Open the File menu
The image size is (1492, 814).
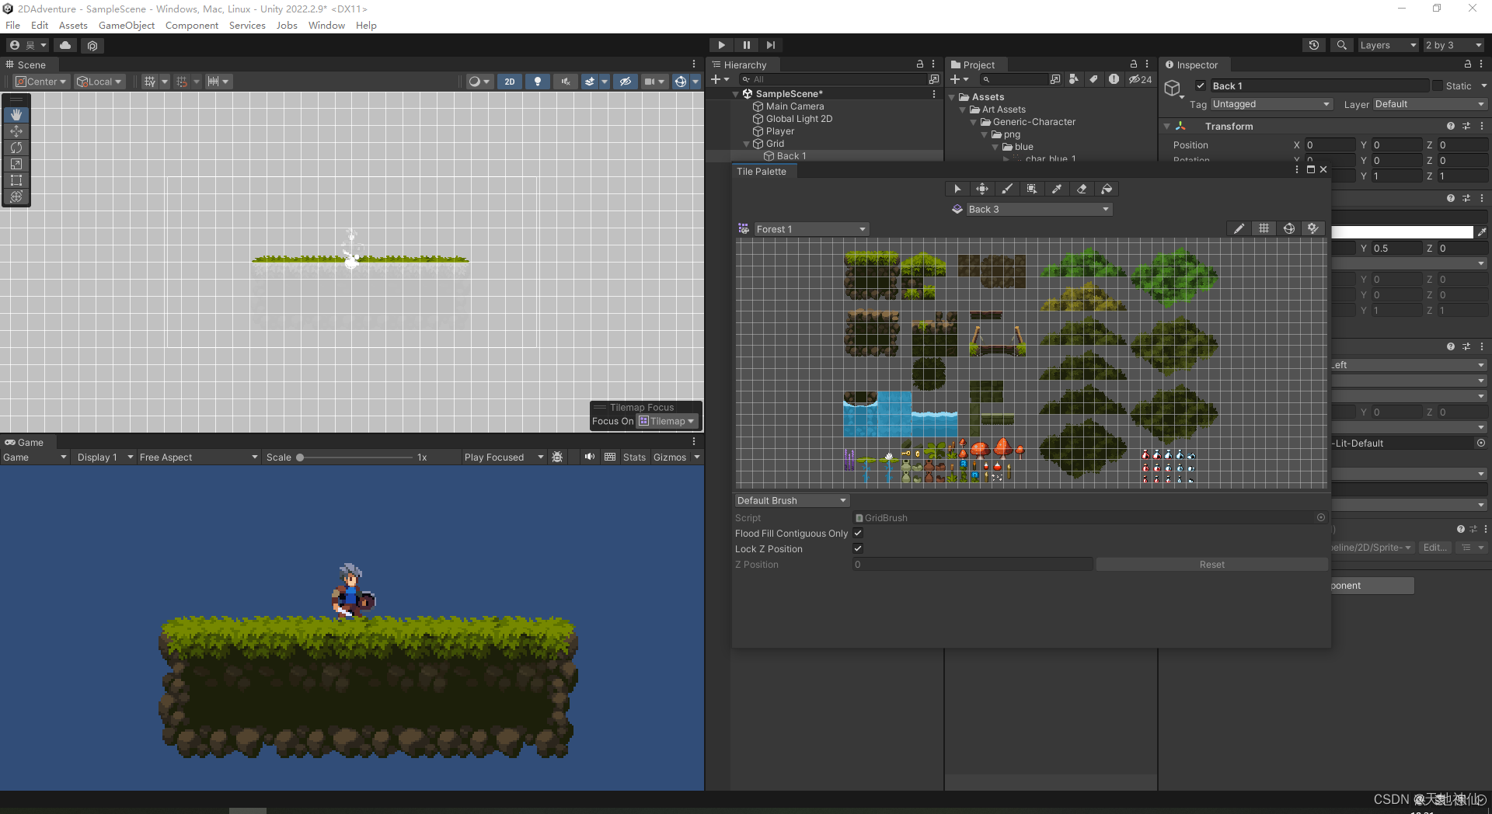click(13, 26)
